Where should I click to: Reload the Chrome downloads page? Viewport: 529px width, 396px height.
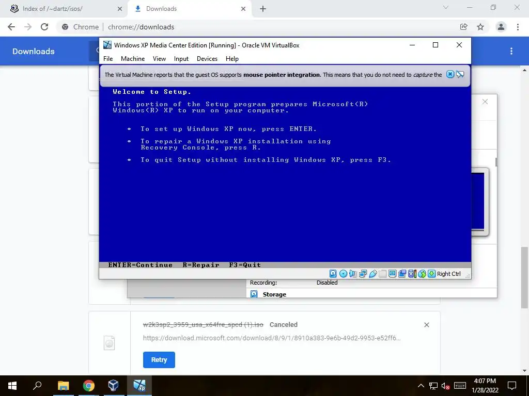44,27
